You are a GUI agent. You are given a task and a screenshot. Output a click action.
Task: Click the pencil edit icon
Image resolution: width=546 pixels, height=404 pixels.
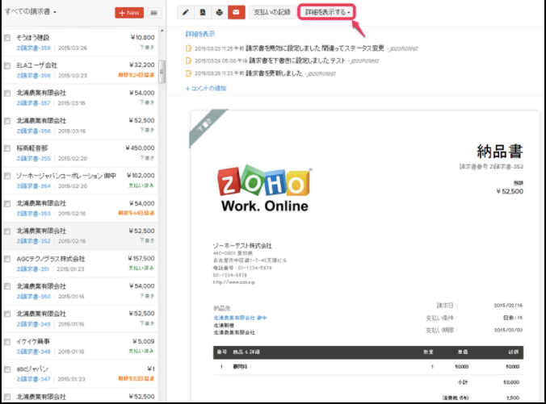pos(186,13)
